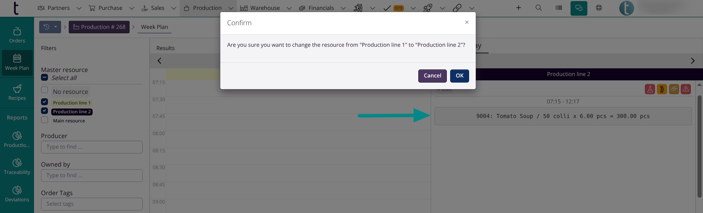Image resolution: width=703 pixels, height=213 pixels.
Task: Open the chain link menu icon
Action: click(x=457, y=8)
